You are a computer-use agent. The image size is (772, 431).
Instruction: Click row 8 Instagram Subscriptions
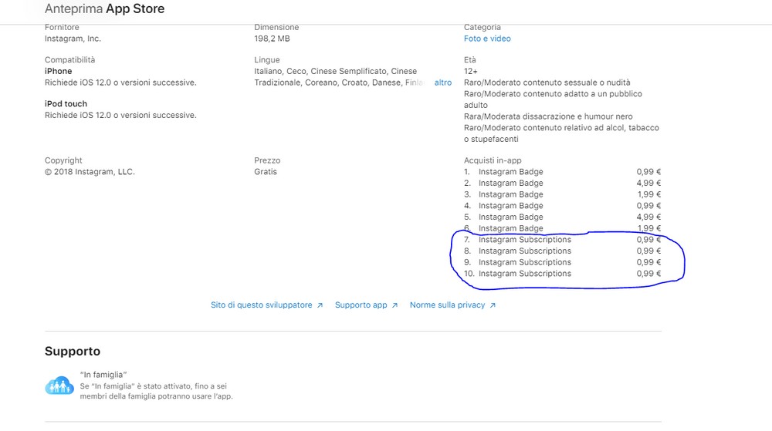[562, 251]
